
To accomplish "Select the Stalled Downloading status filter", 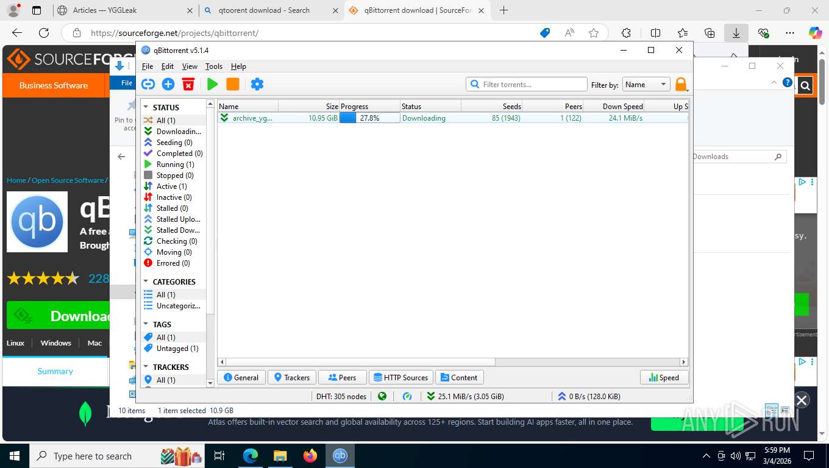I will tap(173, 230).
